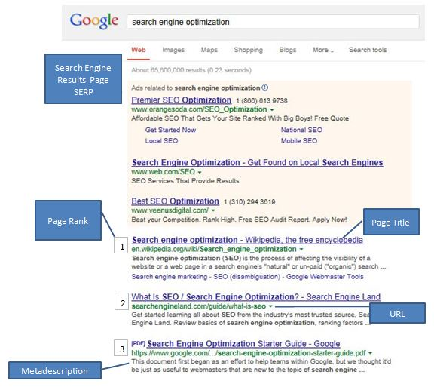The width and height of the screenshot is (434, 390).
Task: Click the 'SEO Services That Provide Results' text
Action: coord(185,181)
